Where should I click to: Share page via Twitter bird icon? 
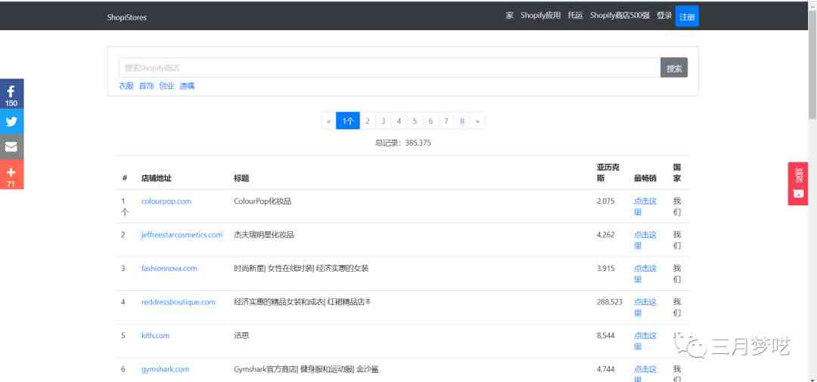click(11, 122)
